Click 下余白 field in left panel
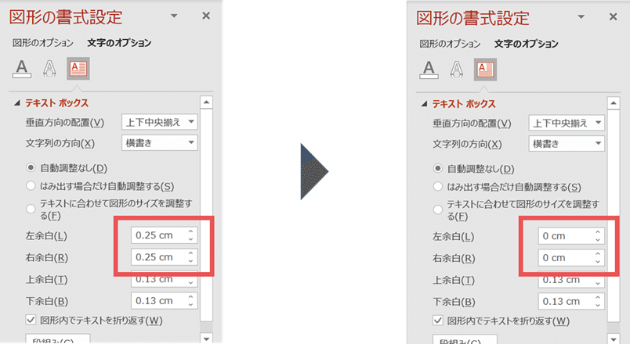 164,301
